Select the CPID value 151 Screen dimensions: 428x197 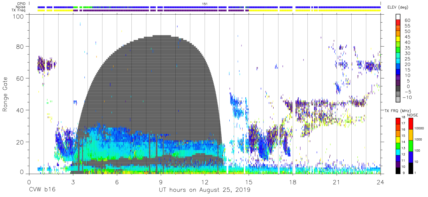click(x=205, y=3)
